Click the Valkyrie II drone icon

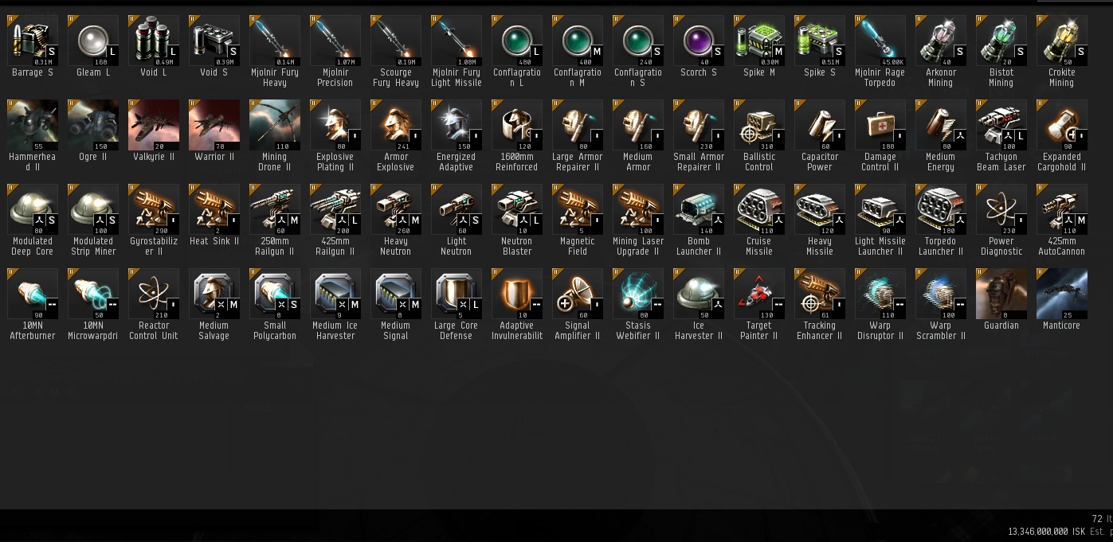click(154, 125)
